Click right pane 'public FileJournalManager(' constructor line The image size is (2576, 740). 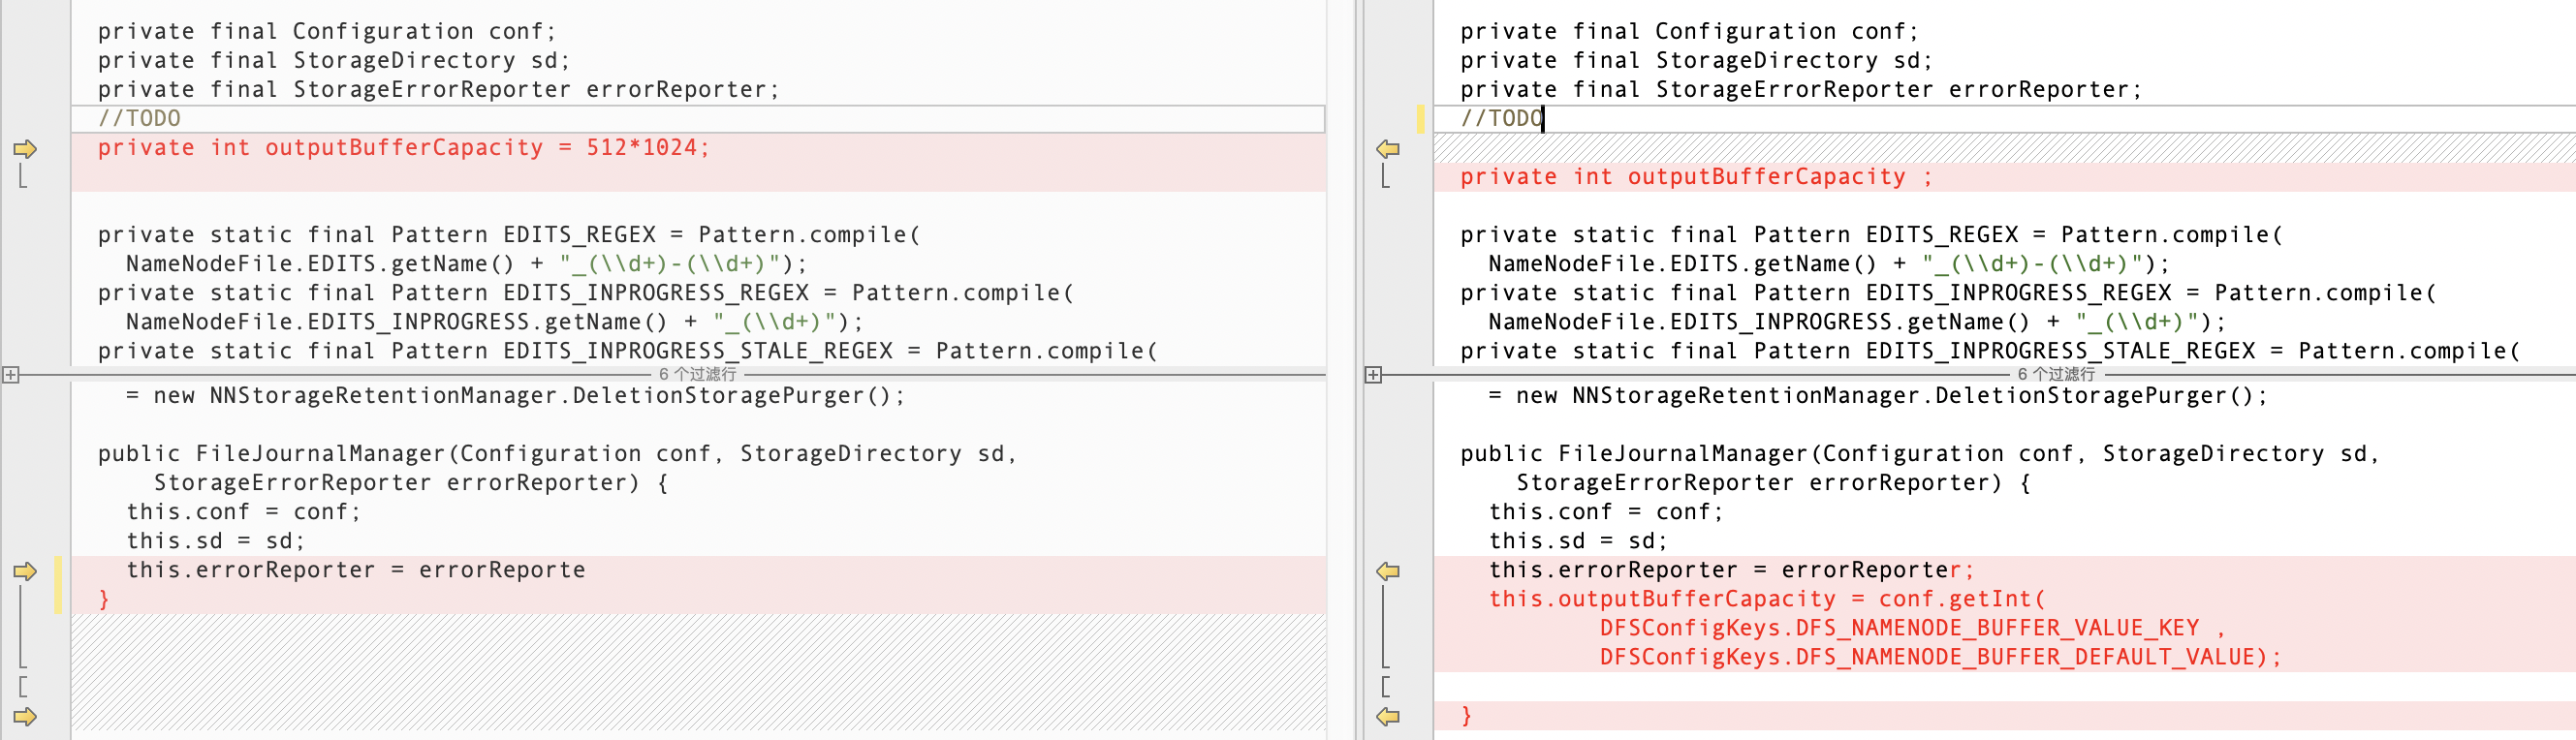tap(1920, 454)
